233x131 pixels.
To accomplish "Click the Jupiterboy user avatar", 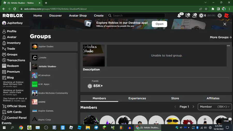I will (4, 23).
